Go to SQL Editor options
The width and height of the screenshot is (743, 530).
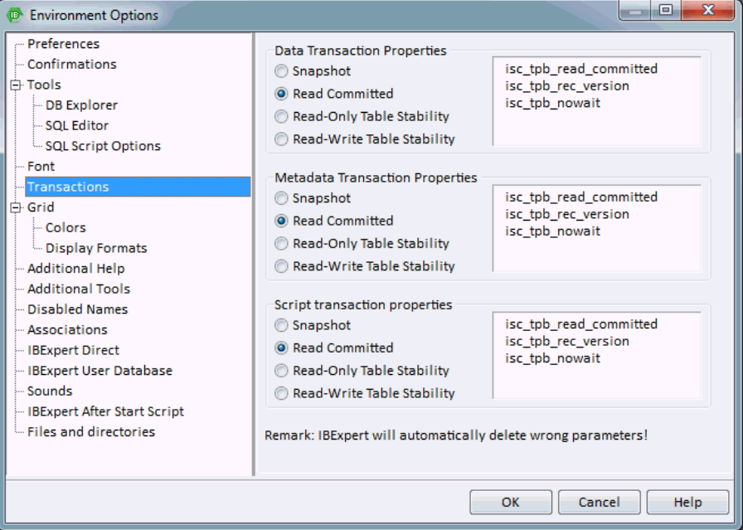[77, 125]
